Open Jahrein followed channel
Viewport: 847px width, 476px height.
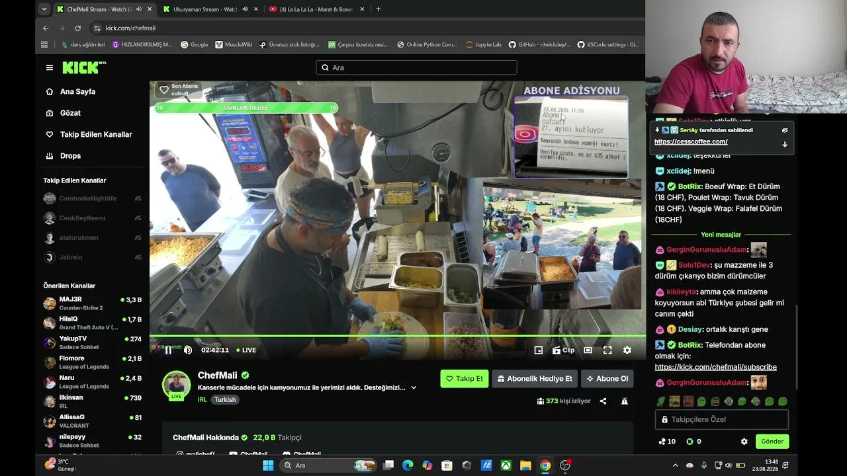pyautogui.click(x=92, y=257)
